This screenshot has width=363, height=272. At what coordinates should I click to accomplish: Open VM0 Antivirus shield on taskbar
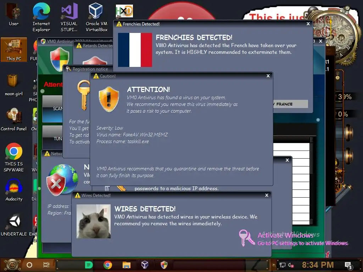click(164, 265)
